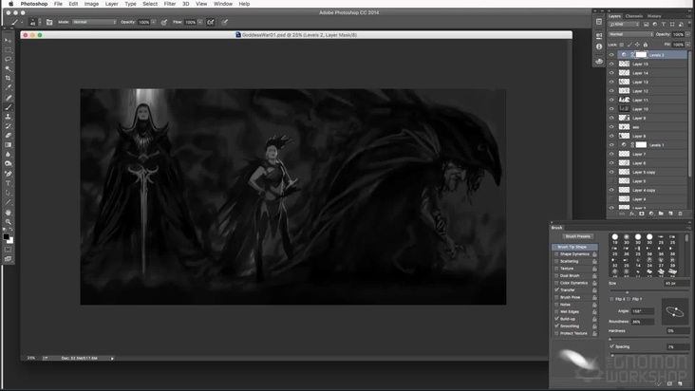
Task: Enable the Scattering checkbox
Action: click(x=556, y=261)
